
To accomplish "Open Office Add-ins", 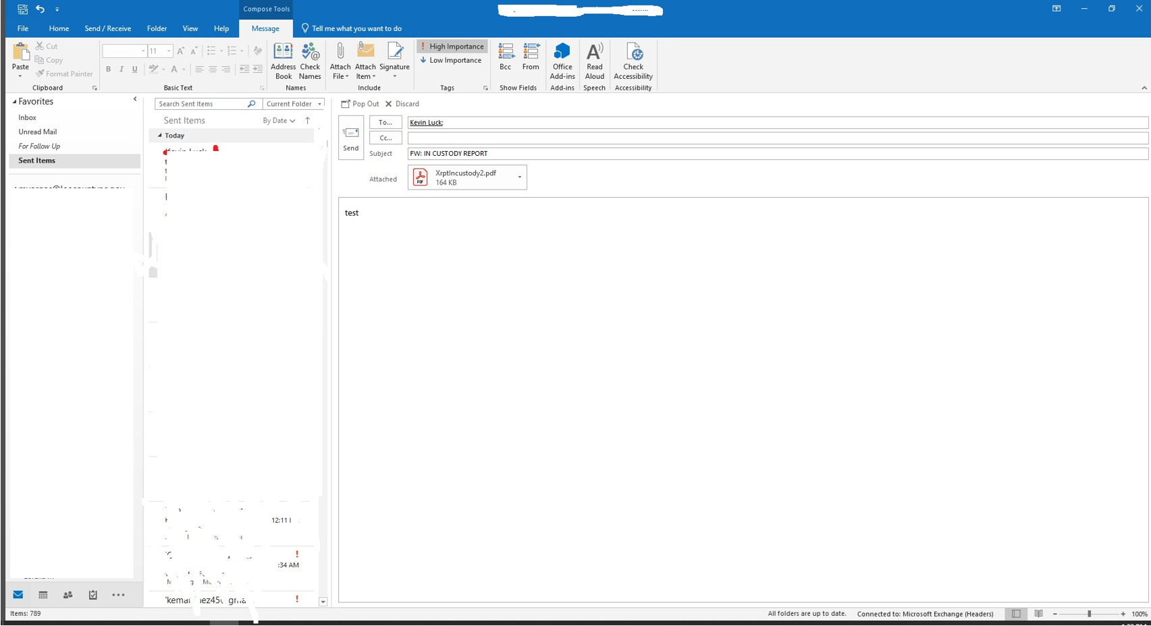I will 562,61.
